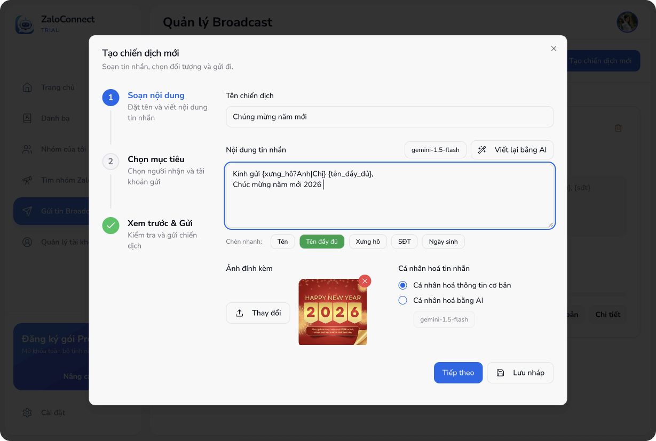Image resolution: width=656 pixels, height=441 pixels.
Task: Open the gemini-1.5-flash model selector above message
Action: click(x=435, y=150)
